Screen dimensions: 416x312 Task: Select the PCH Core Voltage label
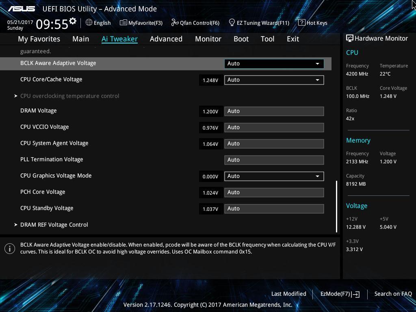point(43,192)
